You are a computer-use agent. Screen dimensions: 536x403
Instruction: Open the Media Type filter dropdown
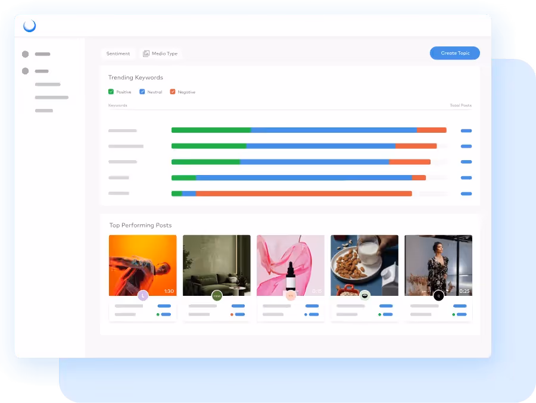tap(160, 54)
